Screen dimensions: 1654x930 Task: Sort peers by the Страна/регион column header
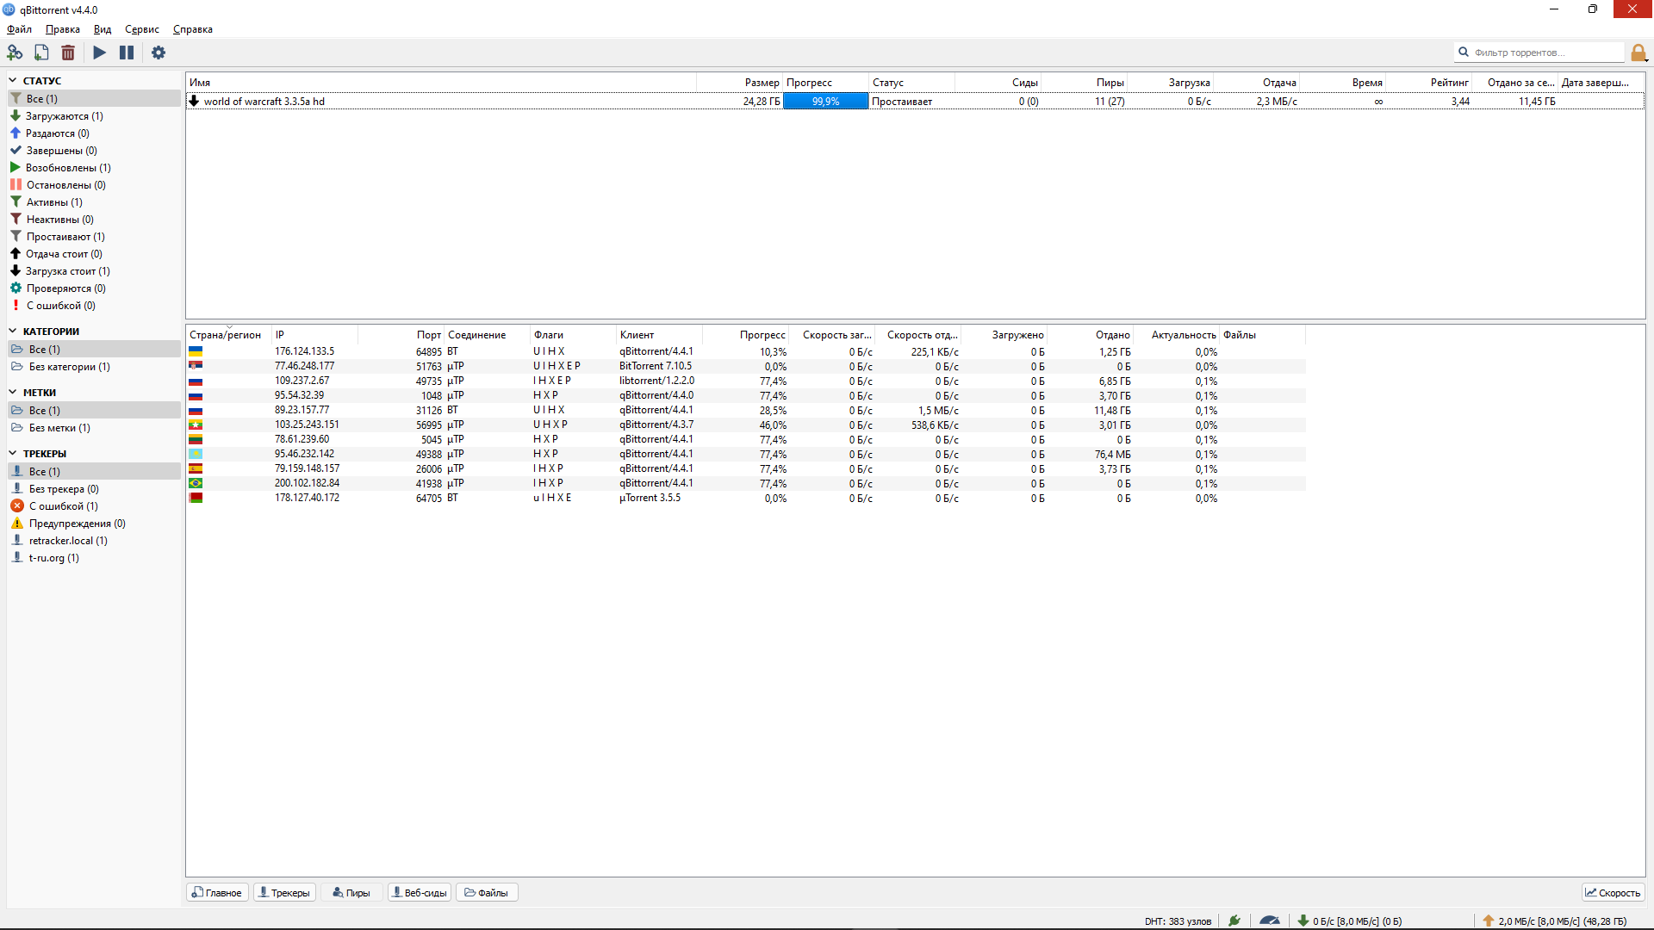pos(228,335)
